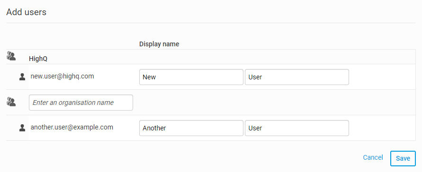The width and height of the screenshot is (422, 172).
Task: Select the HighQ organisation label
Action: coord(38,59)
